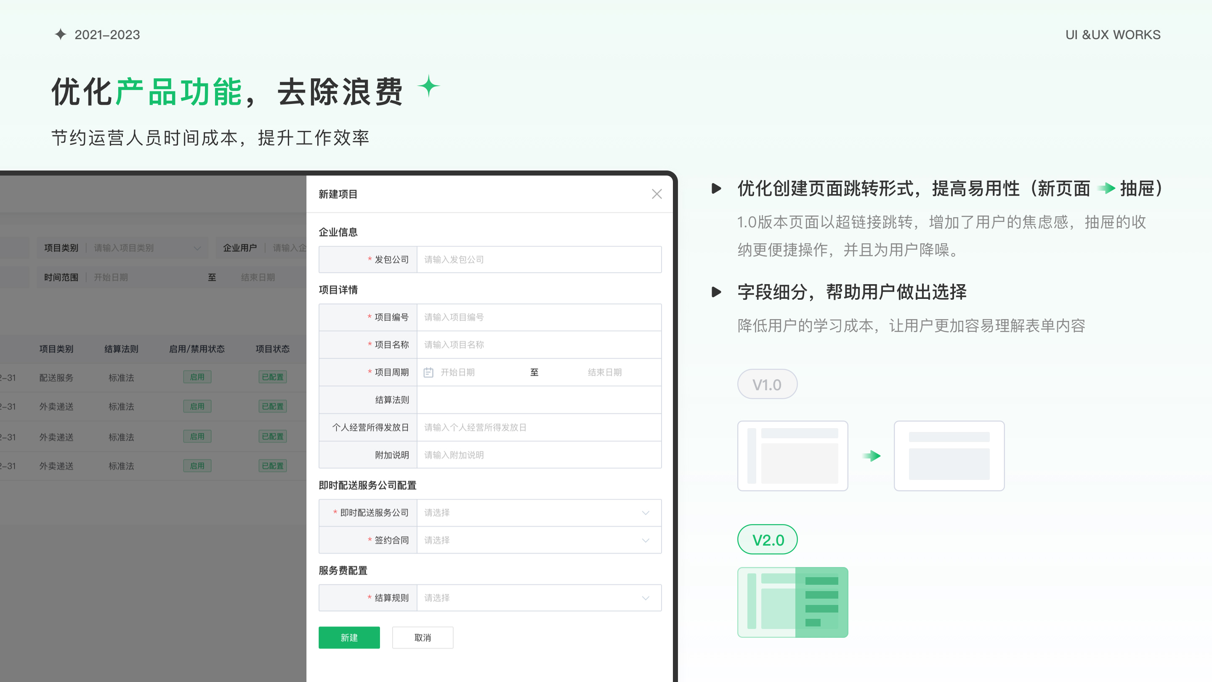Open the 即时配送服务公司 dropdown

[x=539, y=513]
